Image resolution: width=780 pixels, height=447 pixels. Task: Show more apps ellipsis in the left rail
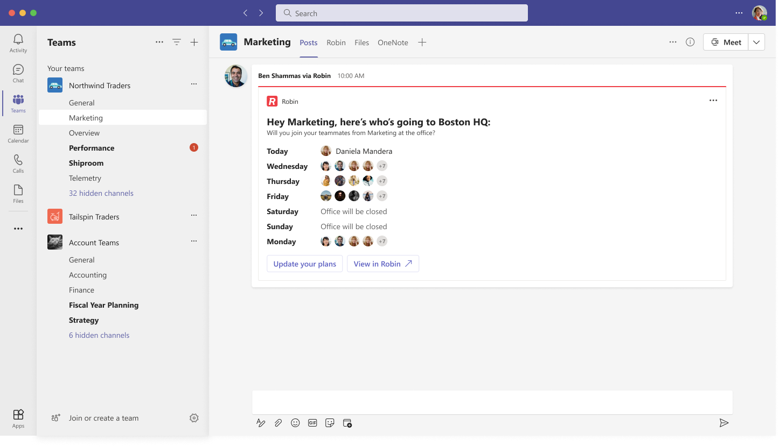(18, 229)
